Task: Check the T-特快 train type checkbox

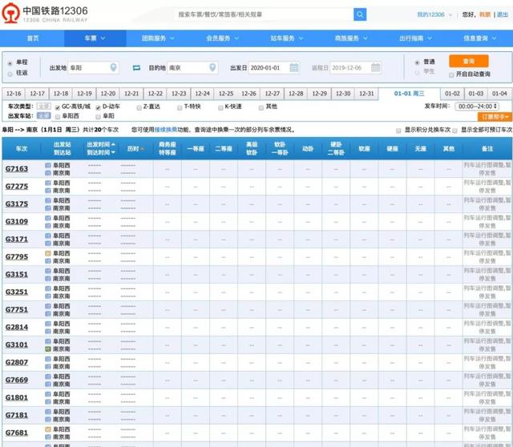Action: [x=180, y=107]
